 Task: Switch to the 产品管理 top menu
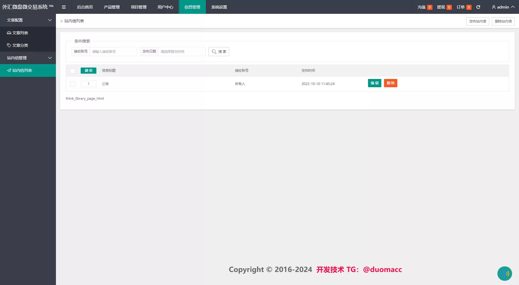[112, 7]
